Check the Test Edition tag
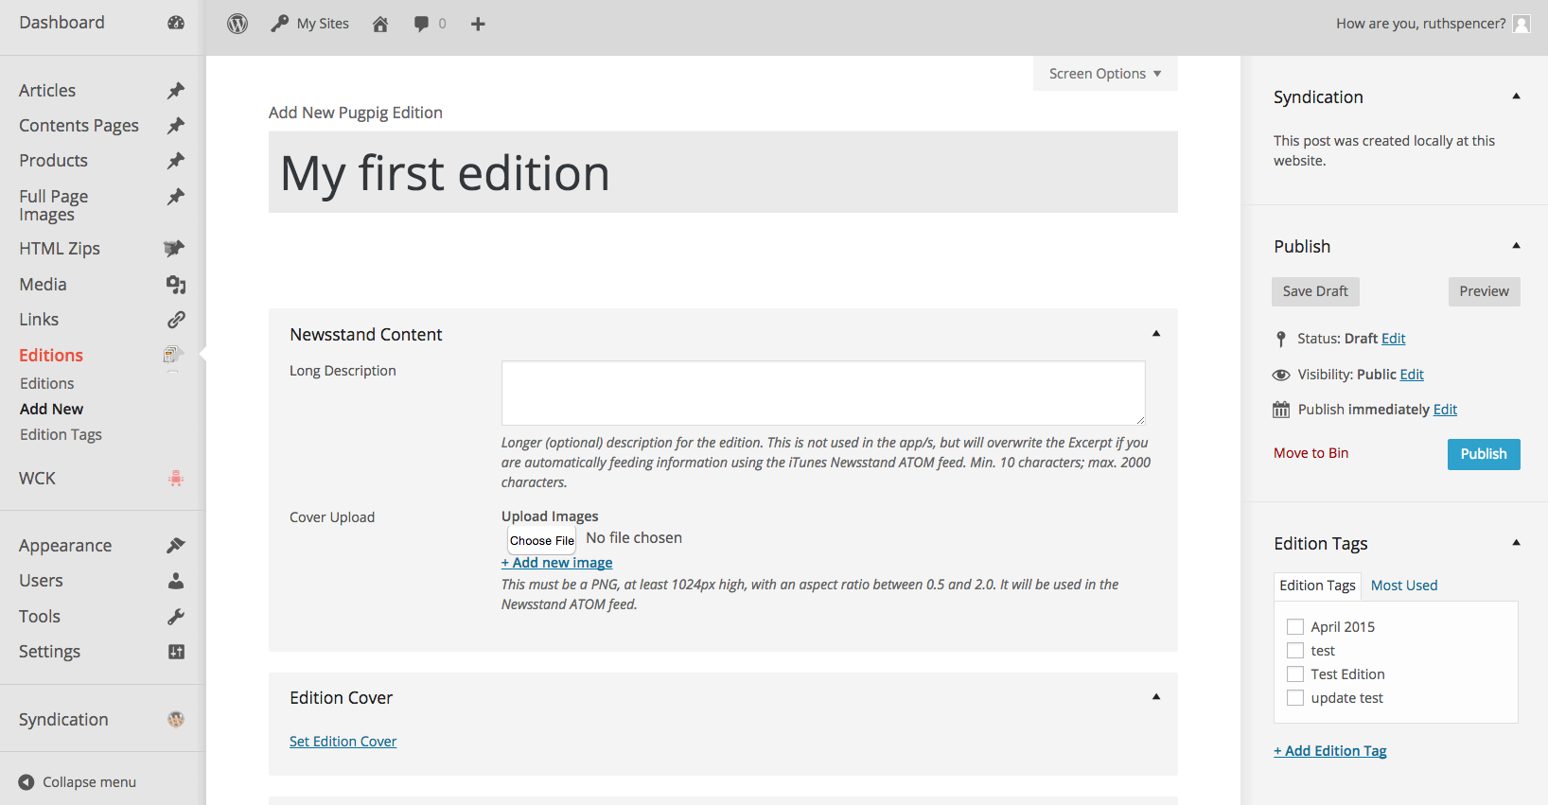 click(x=1295, y=674)
